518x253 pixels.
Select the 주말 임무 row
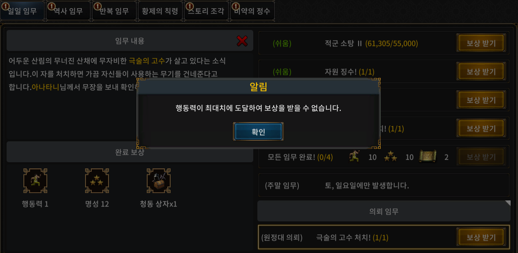point(384,185)
